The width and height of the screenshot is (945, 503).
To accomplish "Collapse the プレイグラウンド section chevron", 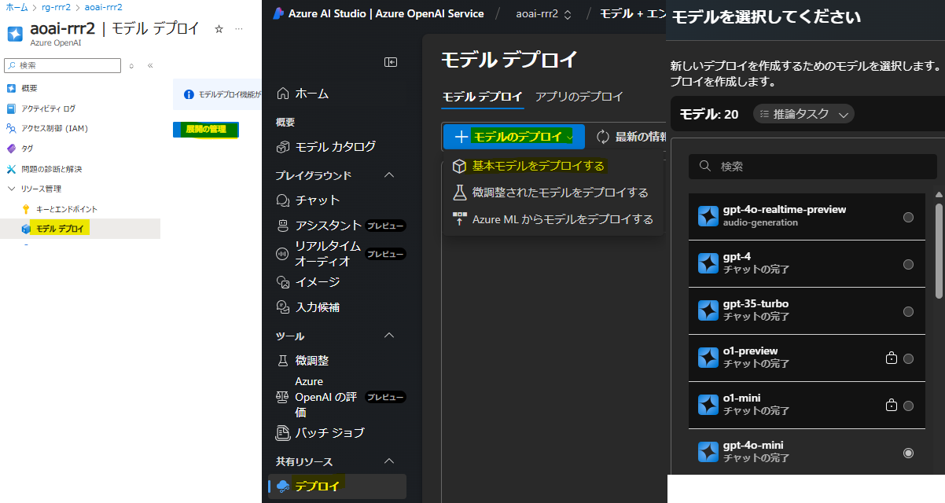I will (389, 175).
